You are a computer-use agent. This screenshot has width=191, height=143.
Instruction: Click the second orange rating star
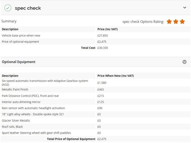[x=176, y=22]
